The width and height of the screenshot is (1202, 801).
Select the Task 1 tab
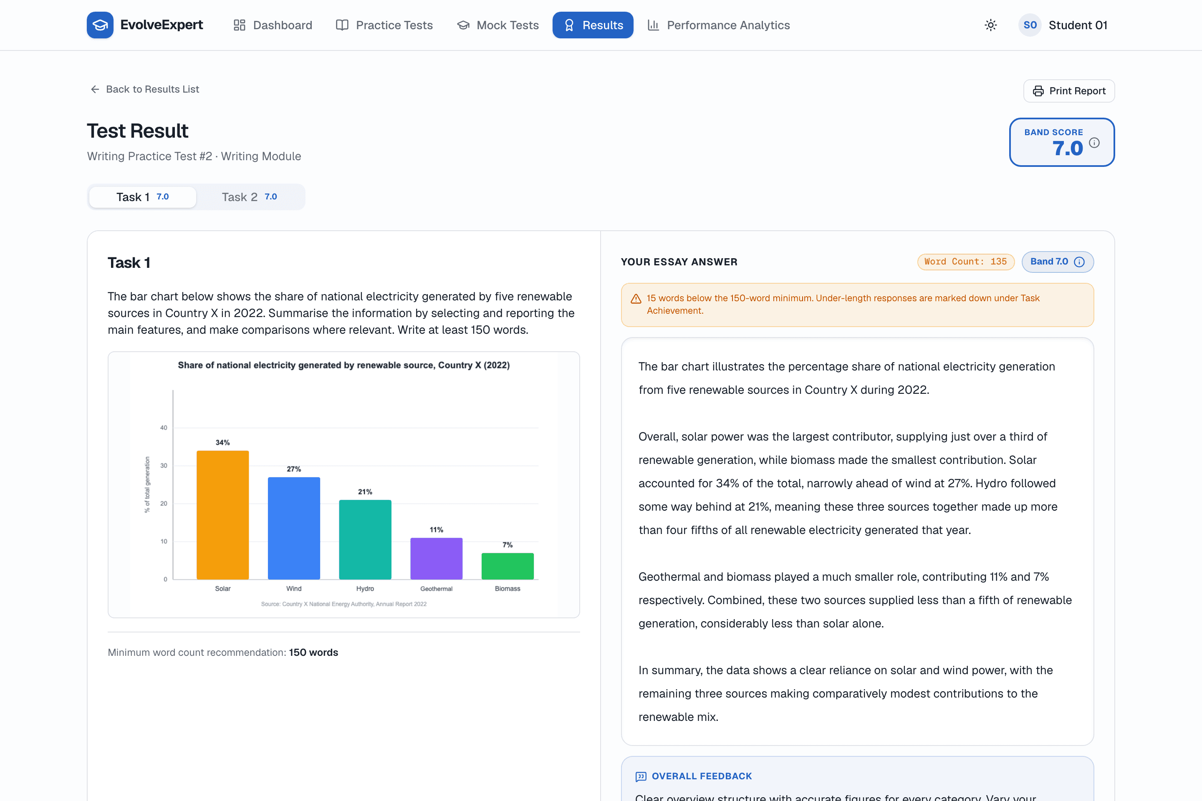tap(143, 197)
